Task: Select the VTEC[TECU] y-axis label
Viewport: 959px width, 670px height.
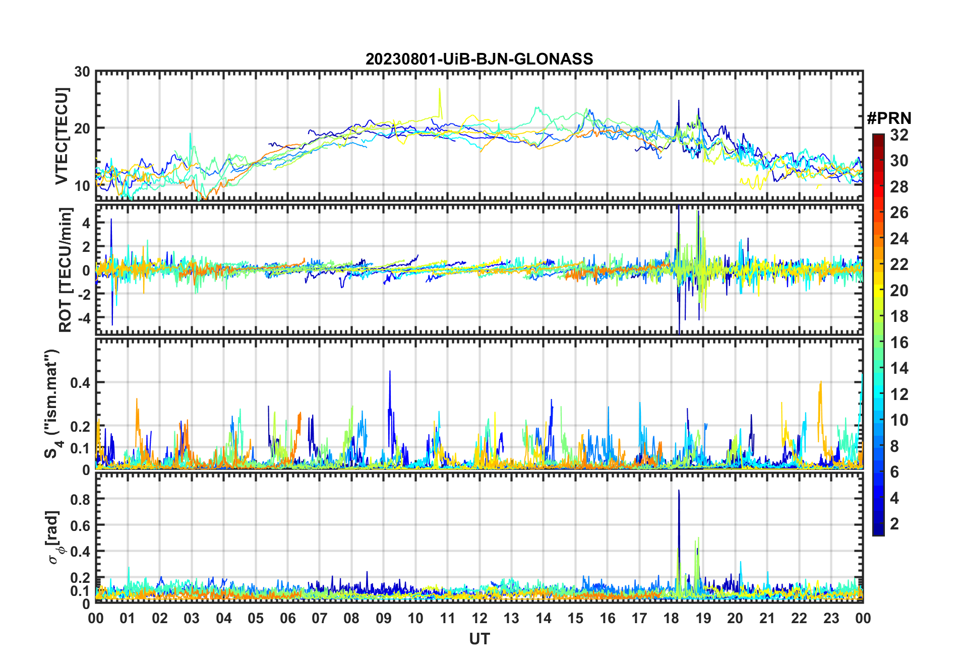Action: (62, 136)
